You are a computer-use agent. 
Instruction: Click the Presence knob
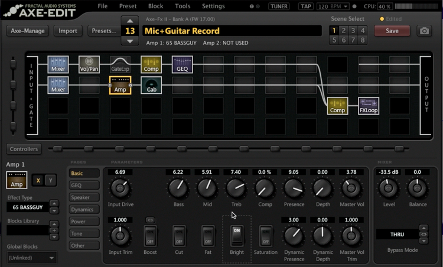pos(294,188)
